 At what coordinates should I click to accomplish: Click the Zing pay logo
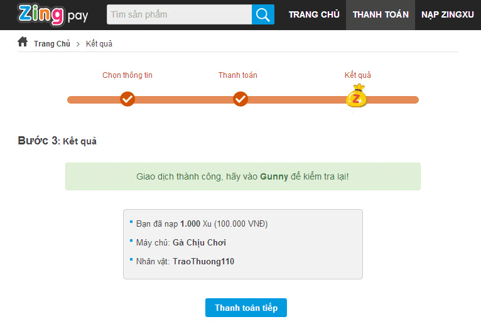(x=53, y=14)
